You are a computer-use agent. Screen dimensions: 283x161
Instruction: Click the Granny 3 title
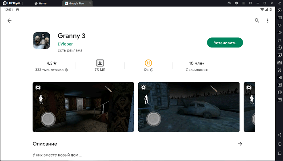tap(72, 36)
